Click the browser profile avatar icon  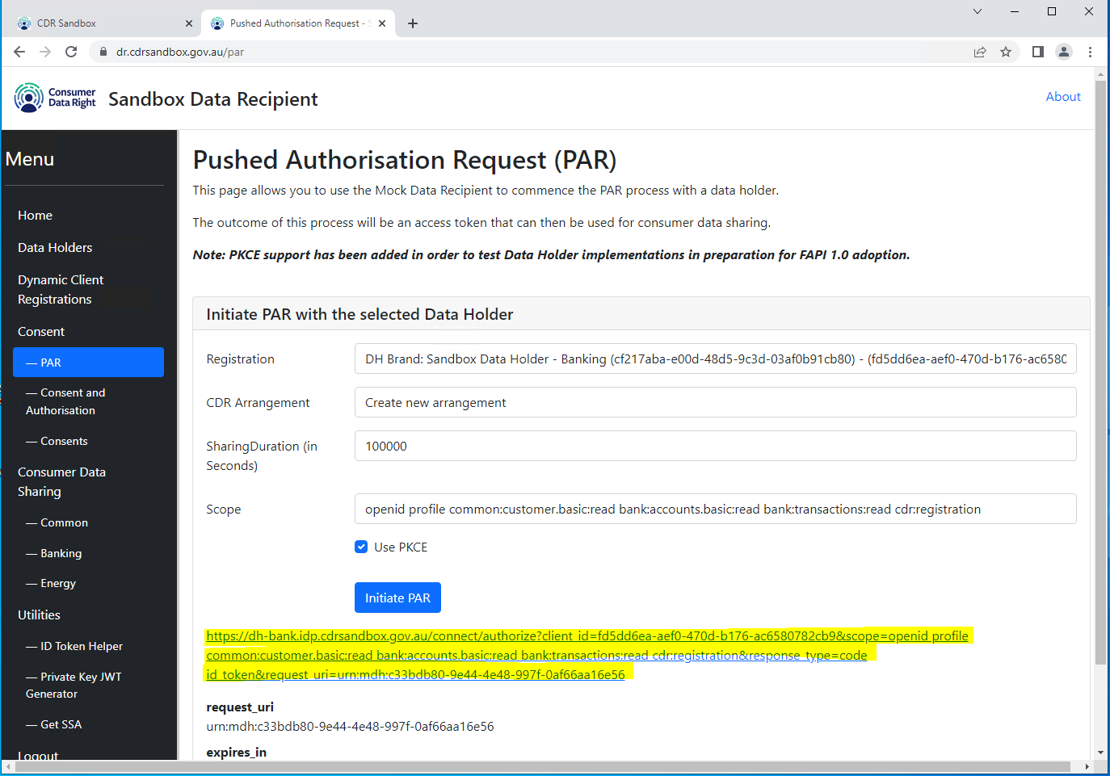pyautogui.click(x=1063, y=51)
